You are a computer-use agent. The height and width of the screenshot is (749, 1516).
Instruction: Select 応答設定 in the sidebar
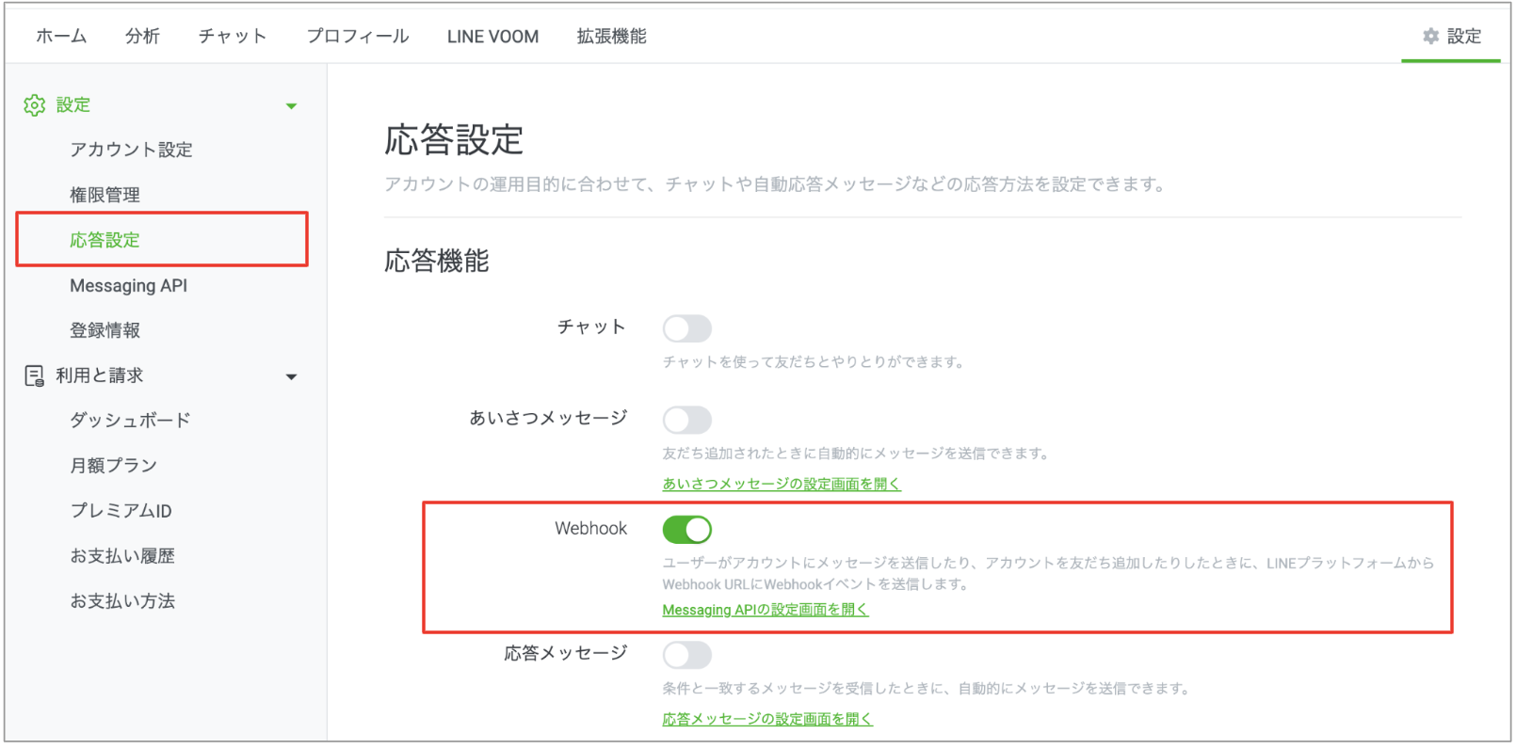[105, 240]
